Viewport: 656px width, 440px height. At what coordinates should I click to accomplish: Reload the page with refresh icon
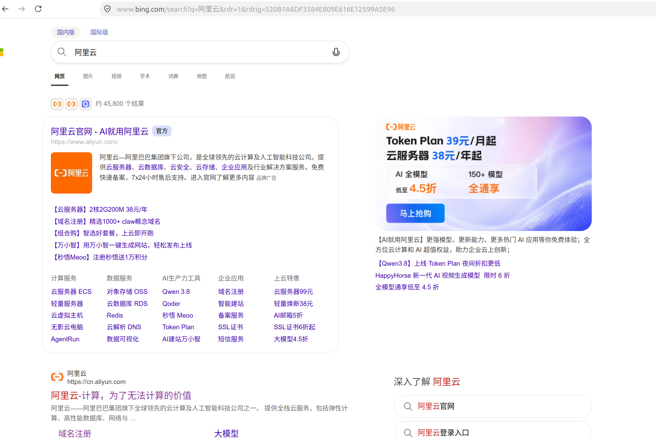pyautogui.click(x=38, y=9)
